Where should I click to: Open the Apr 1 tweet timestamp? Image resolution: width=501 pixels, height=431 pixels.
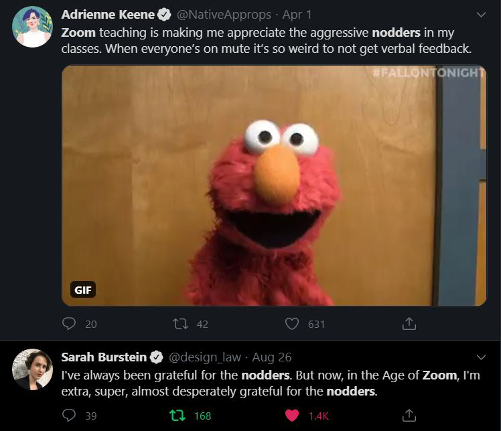(x=297, y=14)
